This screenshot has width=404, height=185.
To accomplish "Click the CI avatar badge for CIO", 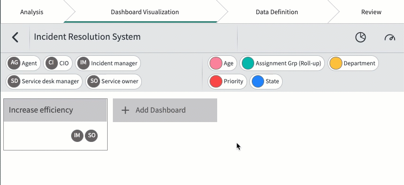I will [52, 63].
